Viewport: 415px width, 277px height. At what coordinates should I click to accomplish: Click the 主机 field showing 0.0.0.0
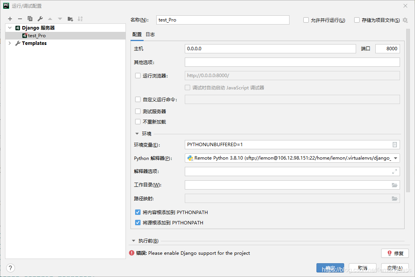(270, 49)
